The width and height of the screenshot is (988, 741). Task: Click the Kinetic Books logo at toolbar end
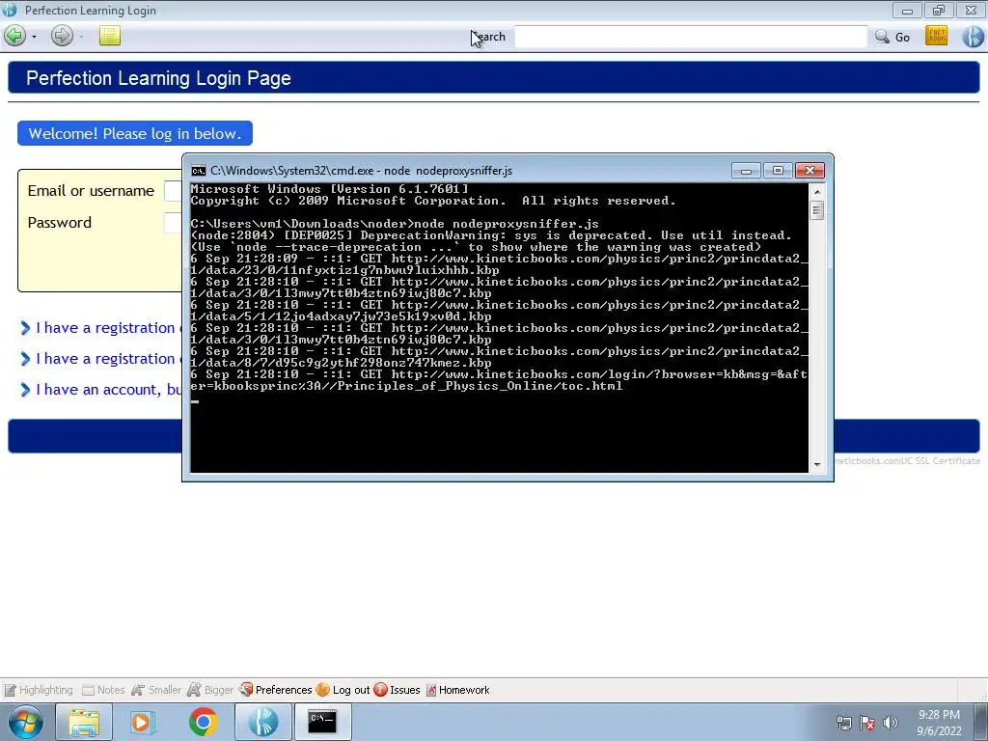point(974,36)
